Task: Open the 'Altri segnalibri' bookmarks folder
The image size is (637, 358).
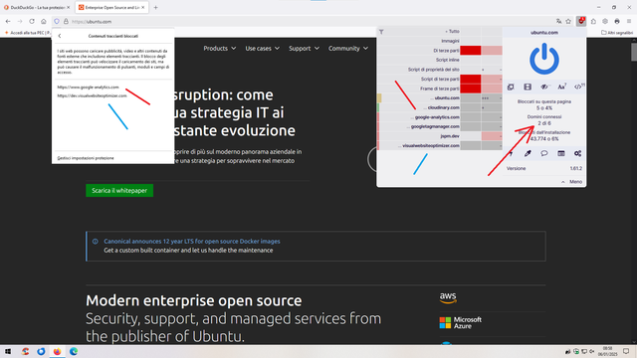Action: (x=617, y=33)
